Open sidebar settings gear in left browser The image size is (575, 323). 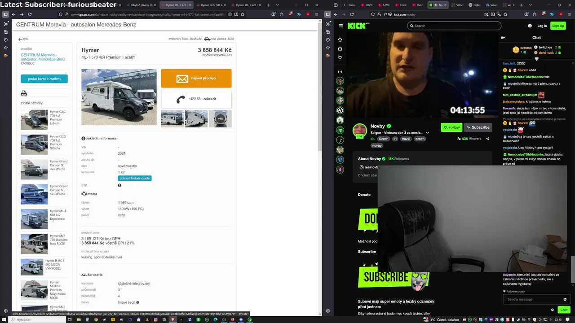point(6,310)
